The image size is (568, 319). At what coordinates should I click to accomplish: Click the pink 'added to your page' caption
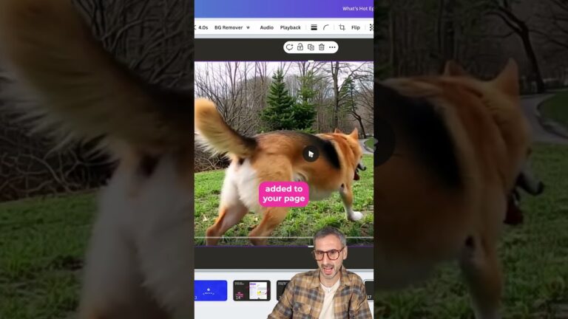(x=283, y=193)
